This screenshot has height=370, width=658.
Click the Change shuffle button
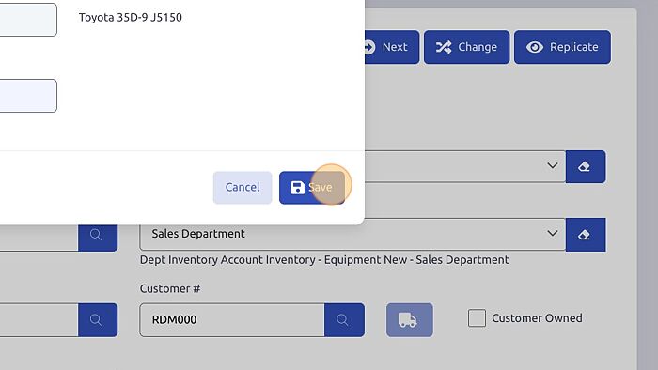coord(466,47)
